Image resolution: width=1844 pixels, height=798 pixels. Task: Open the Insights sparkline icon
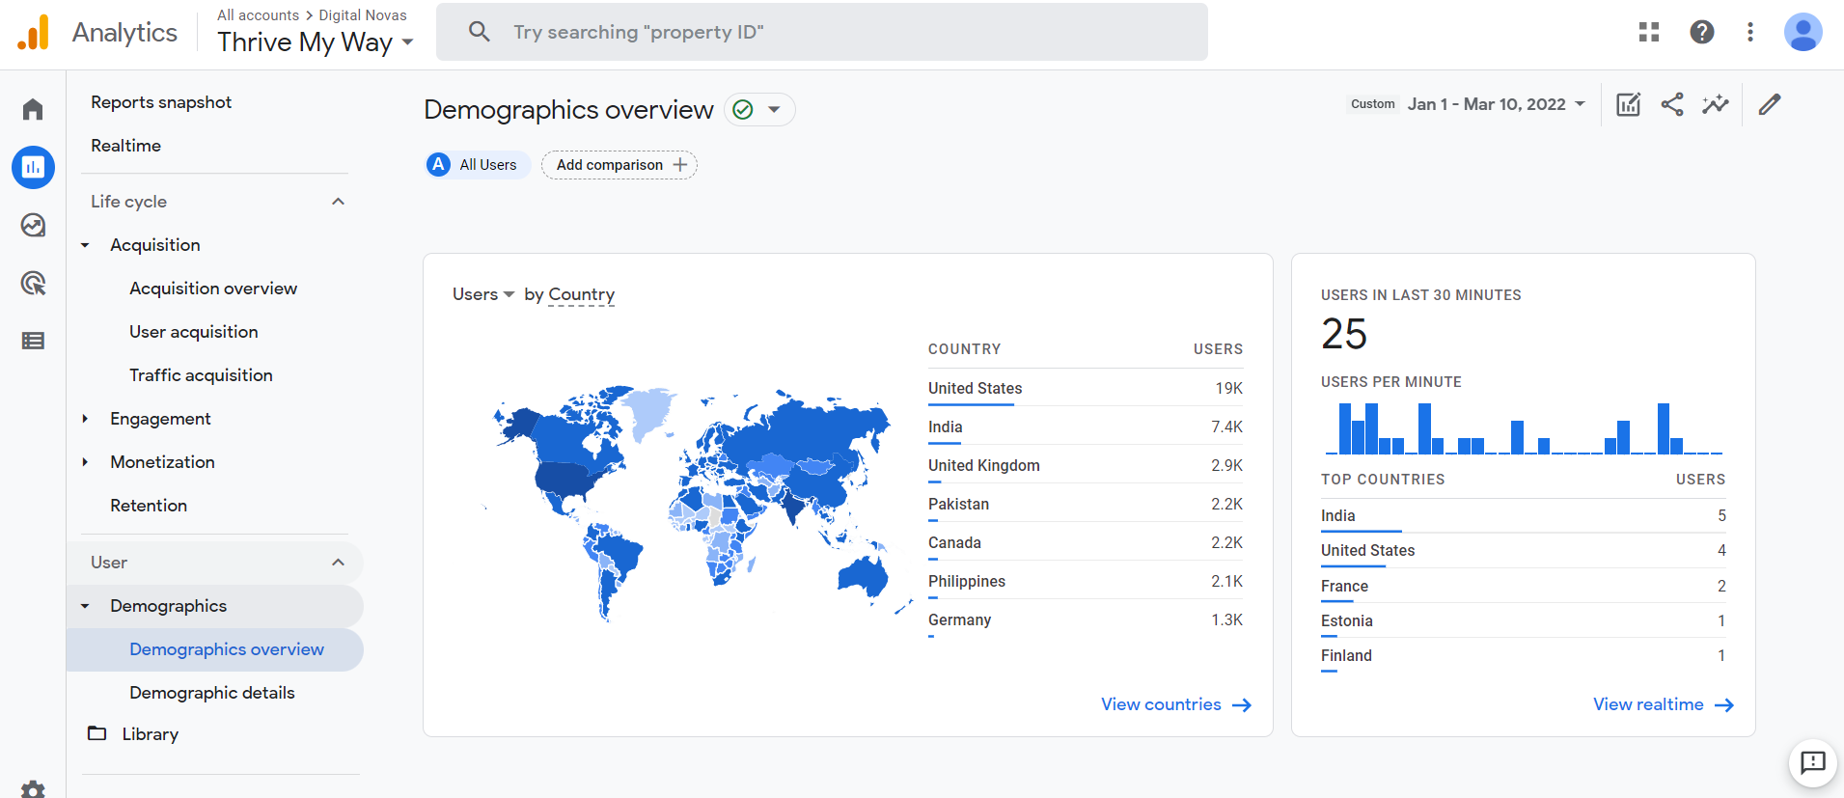coord(1716,104)
